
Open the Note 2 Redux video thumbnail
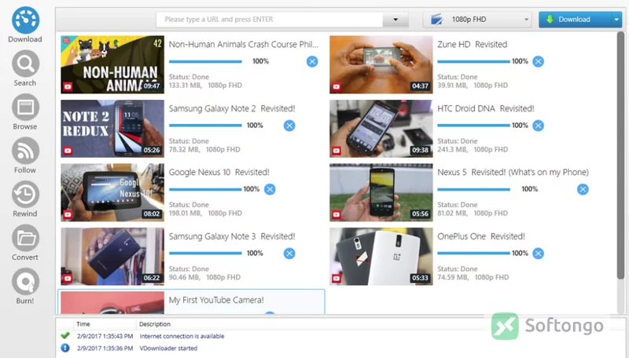[x=112, y=129]
